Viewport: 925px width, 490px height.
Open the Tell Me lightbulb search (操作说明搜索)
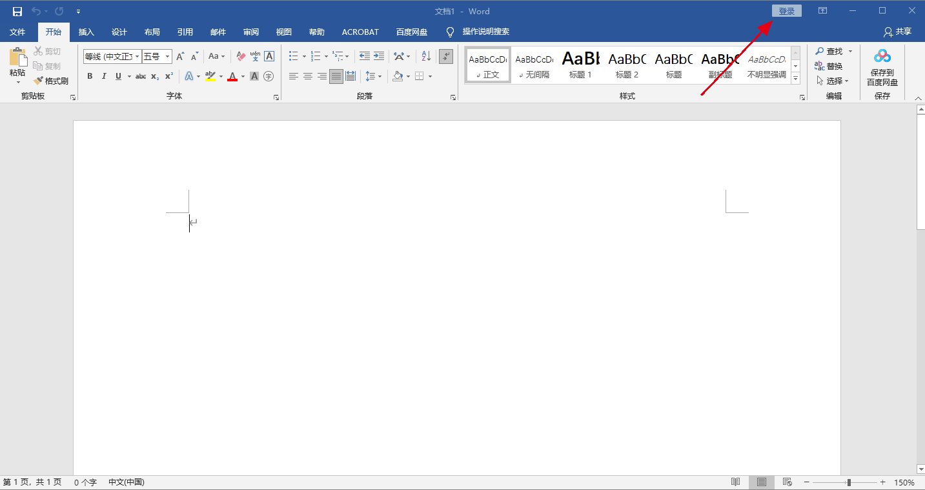(478, 32)
